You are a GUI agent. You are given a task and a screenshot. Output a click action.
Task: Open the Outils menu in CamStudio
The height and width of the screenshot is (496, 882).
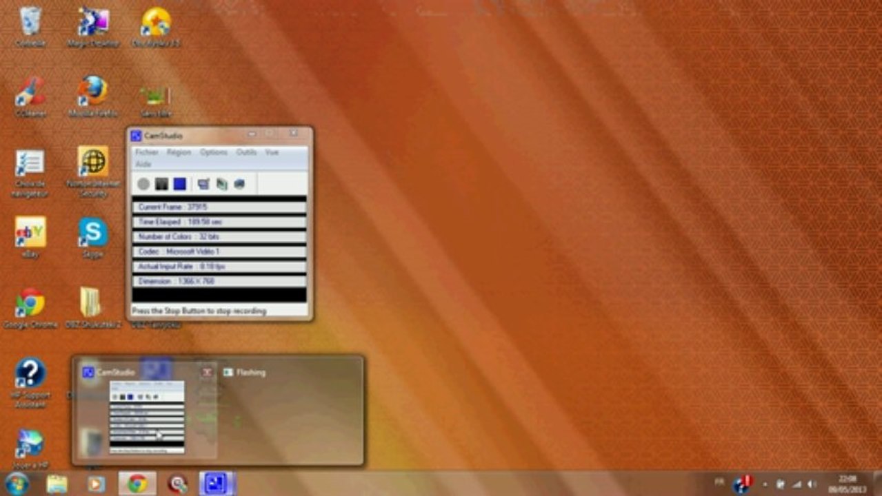(x=246, y=152)
